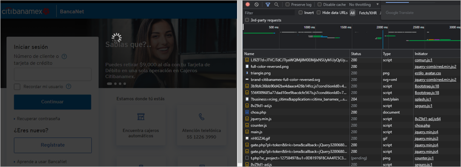Viewport: 461px width, 167px height.
Task: Check the 3rd-party requests checkbox
Action: [247, 20]
